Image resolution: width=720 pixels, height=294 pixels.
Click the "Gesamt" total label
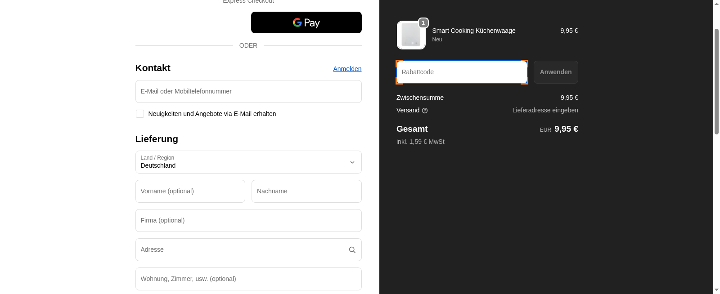click(x=412, y=129)
